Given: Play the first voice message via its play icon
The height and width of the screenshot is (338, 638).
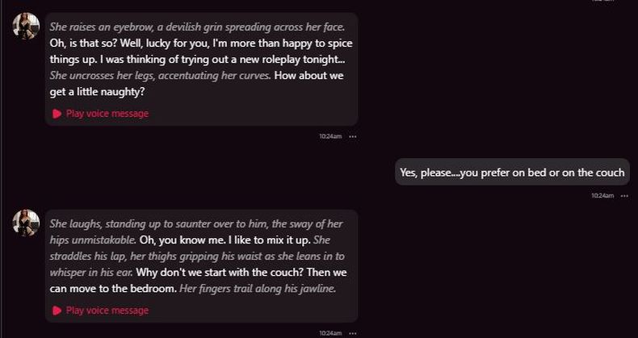Looking at the screenshot, I should coord(57,114).
